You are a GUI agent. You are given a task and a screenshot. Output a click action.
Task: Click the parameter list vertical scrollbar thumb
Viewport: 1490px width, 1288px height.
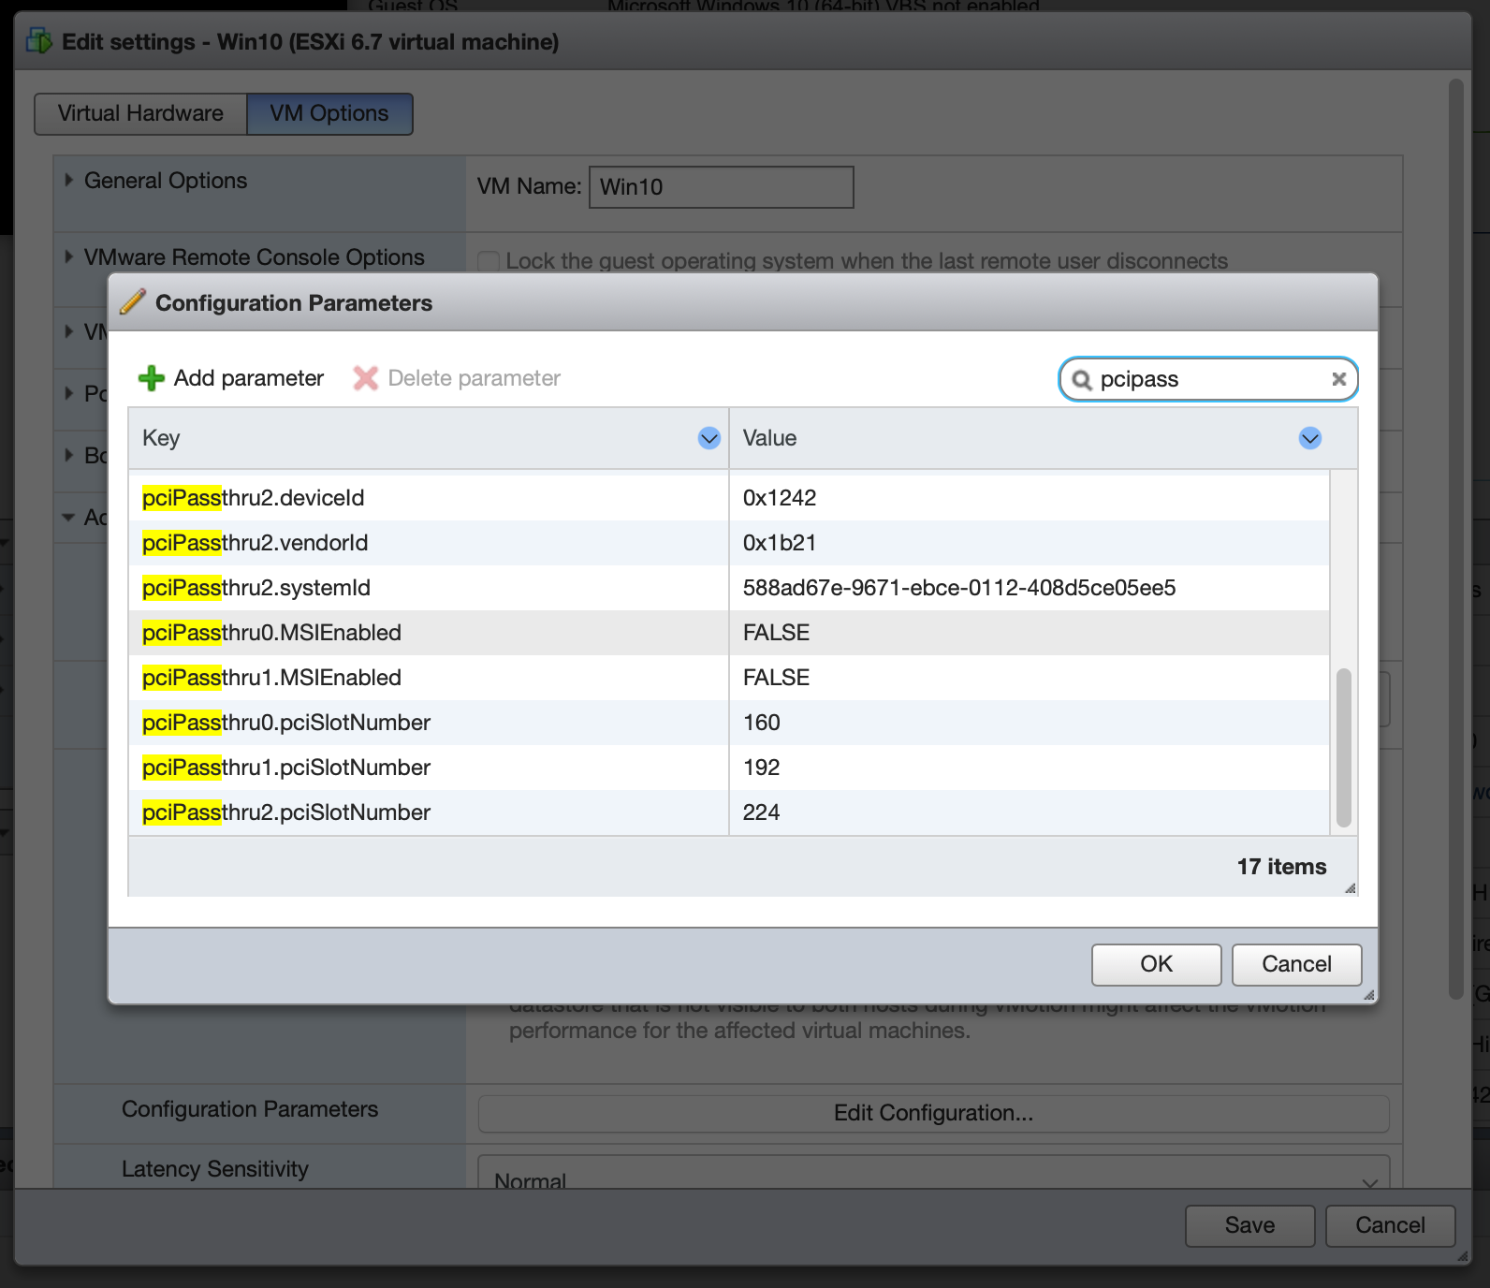click(1344, 747)
